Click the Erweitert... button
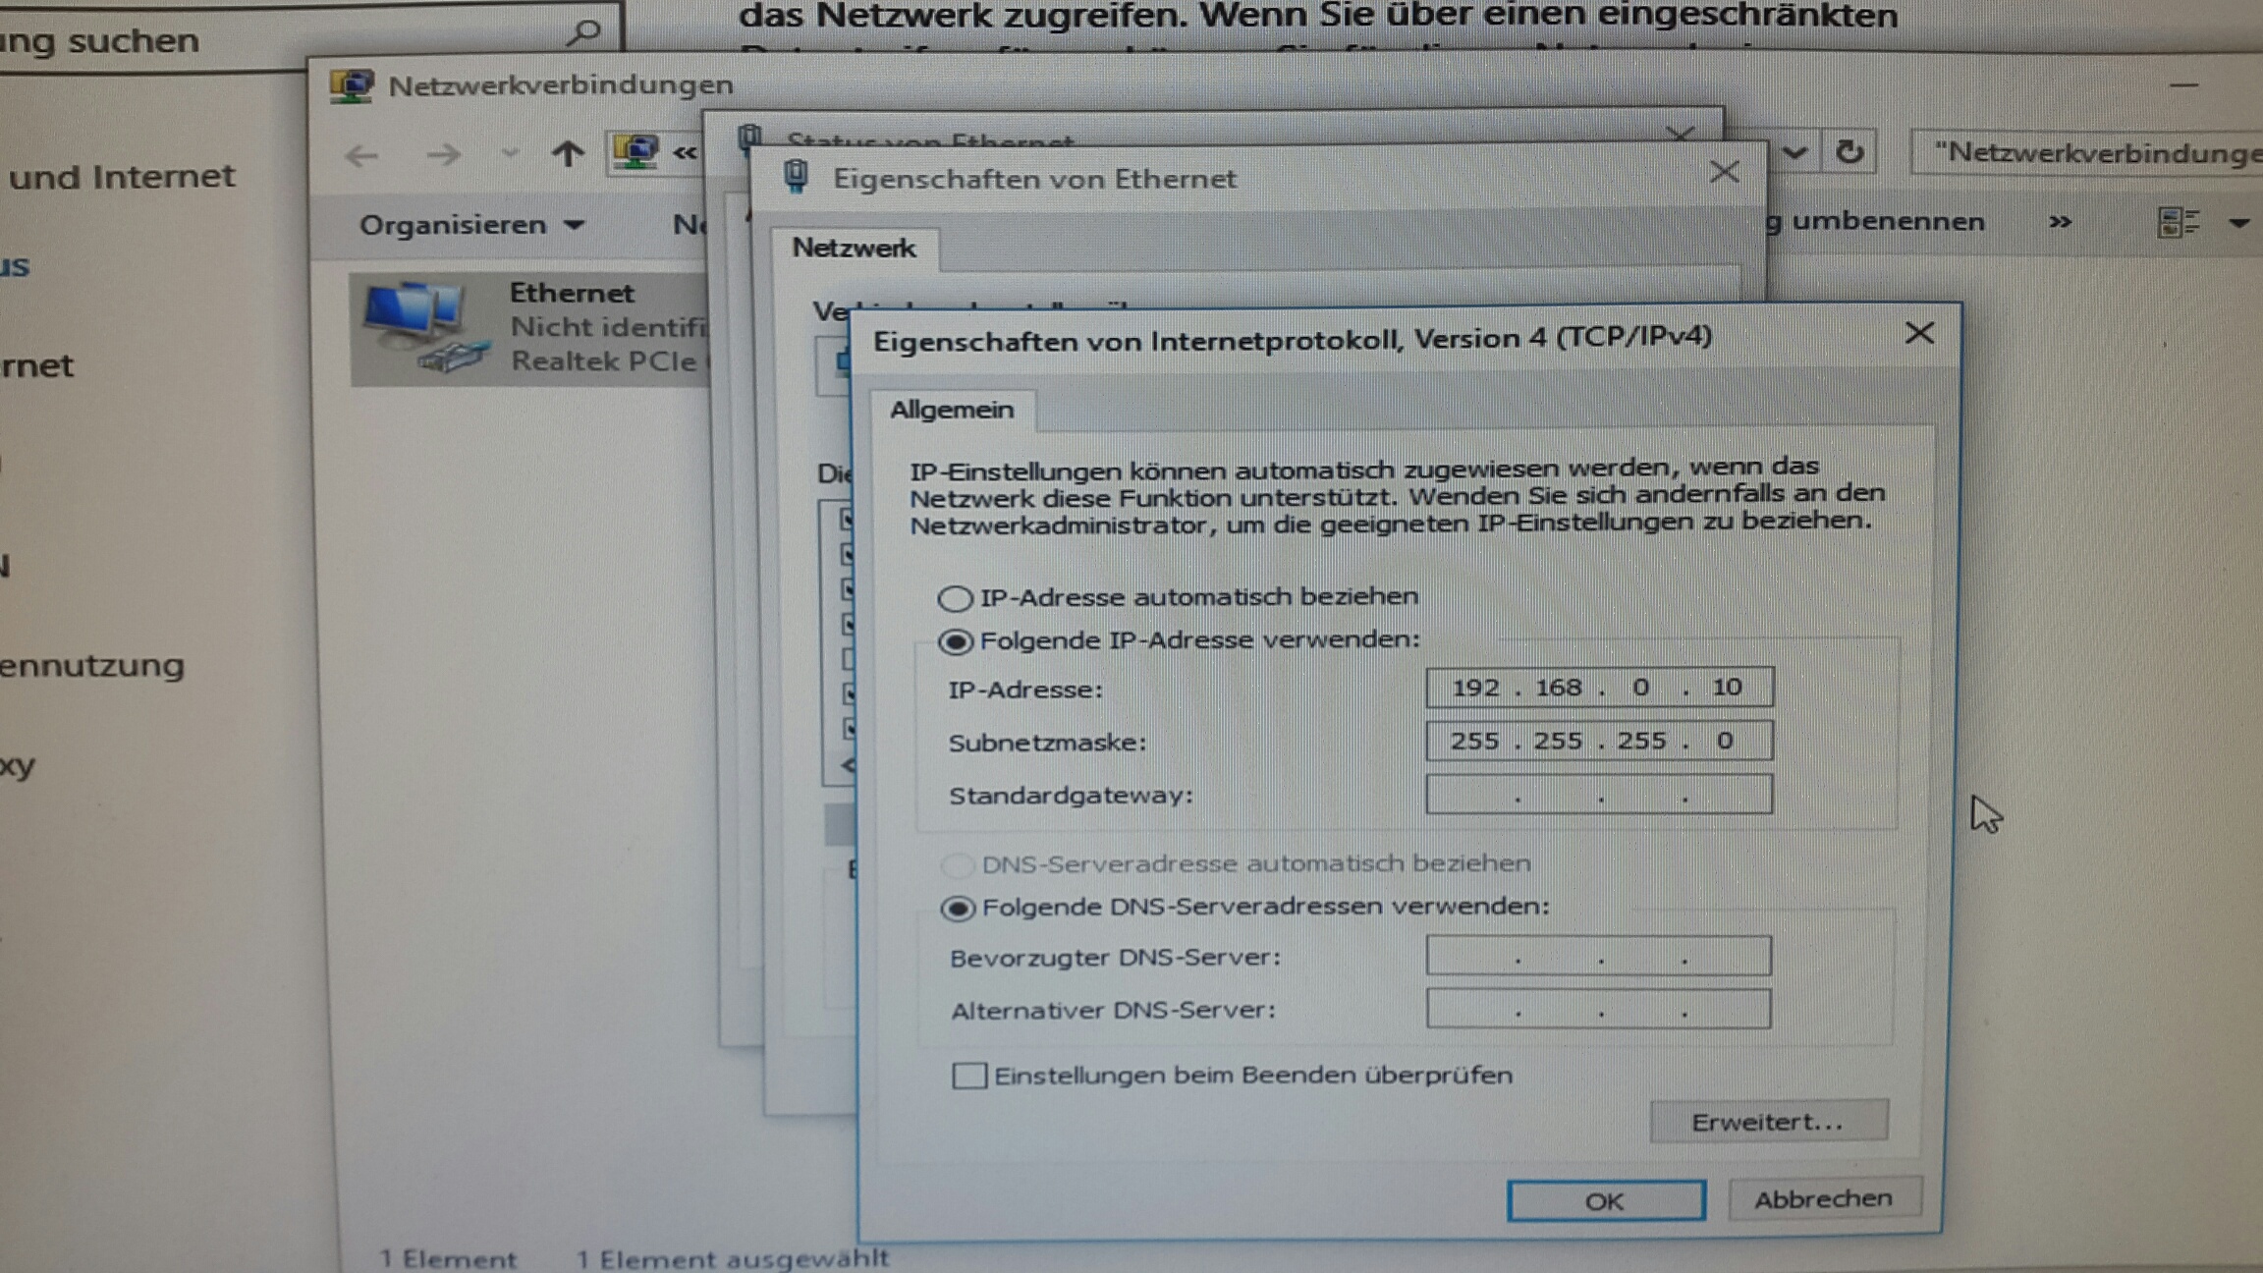Viewport: 2263px width, 1273px height. point(1768,1122)
